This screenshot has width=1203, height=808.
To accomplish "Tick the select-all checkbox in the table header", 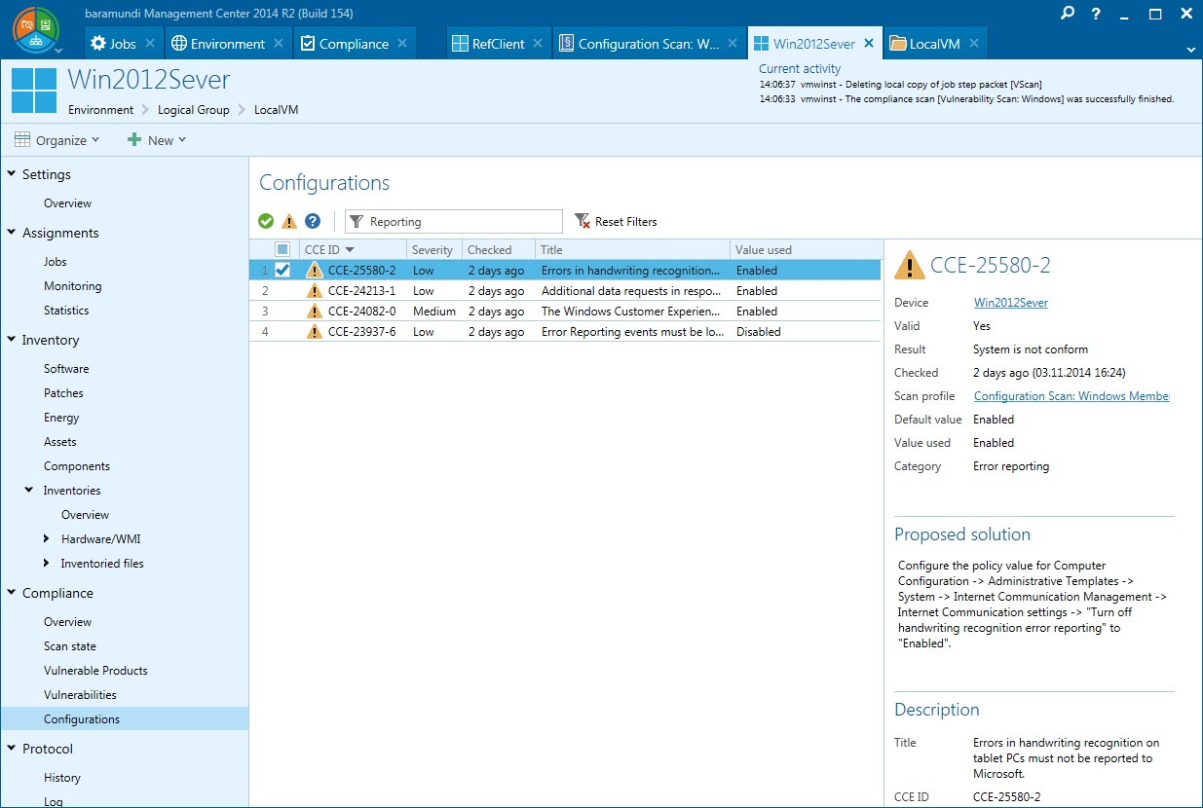I will point(282,249).
